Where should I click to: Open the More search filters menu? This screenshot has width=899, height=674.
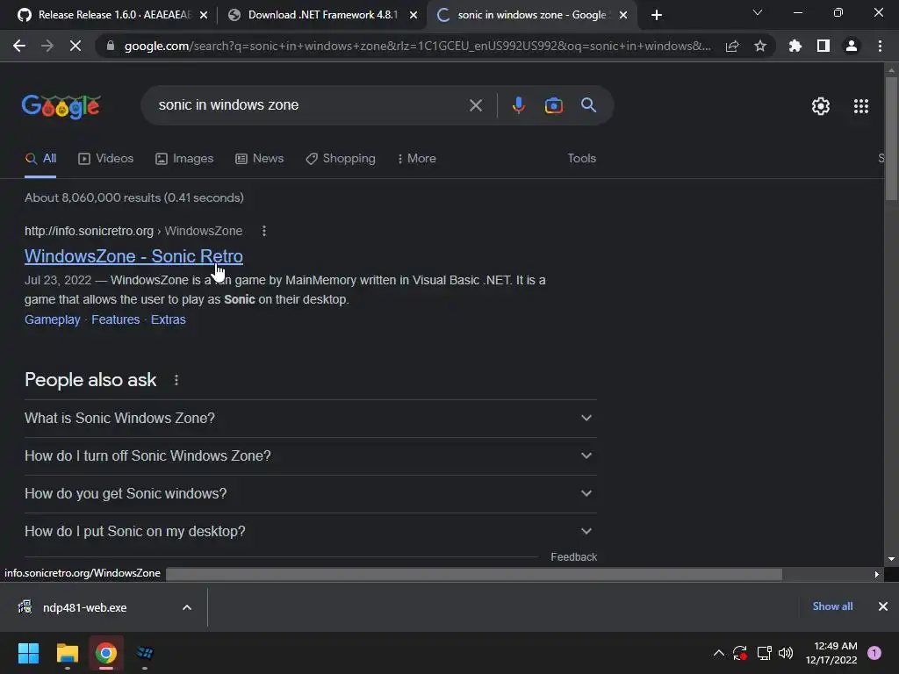coord(417,159)
